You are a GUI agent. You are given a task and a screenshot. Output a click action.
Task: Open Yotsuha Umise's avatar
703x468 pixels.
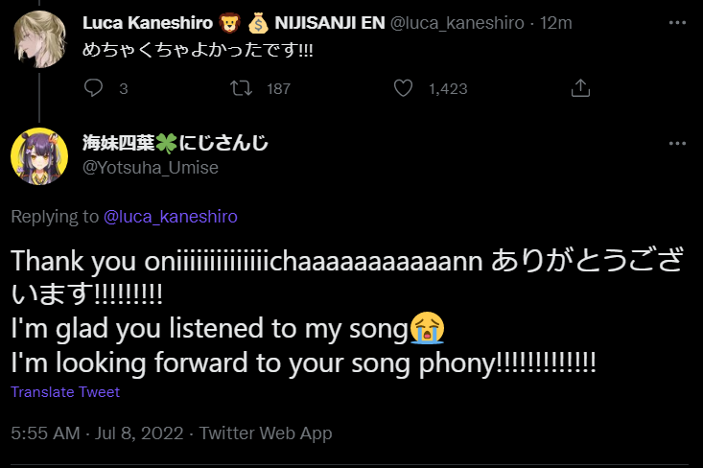[38, 155]
